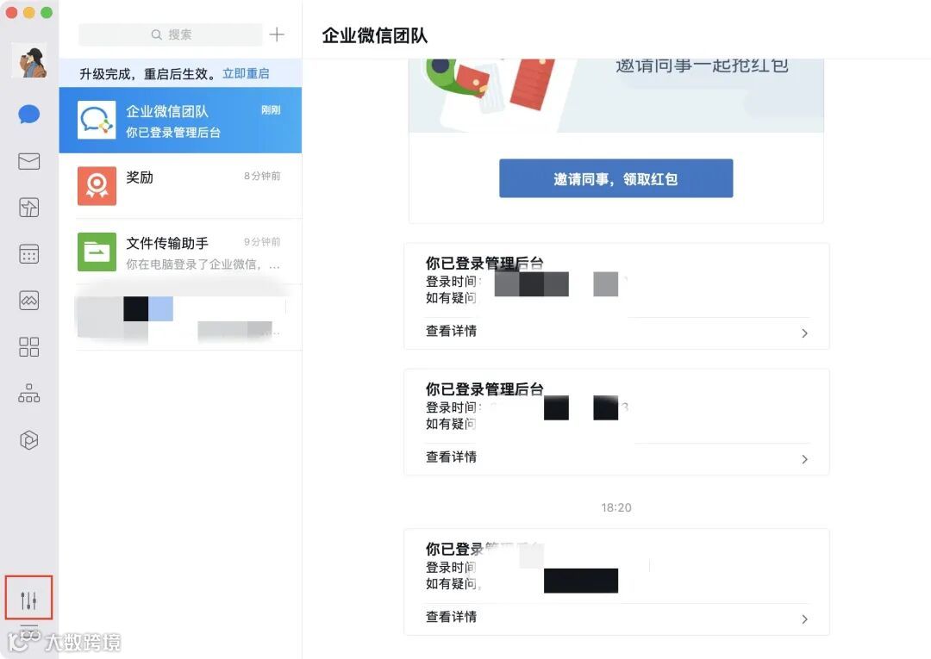Viewport: 931px width, 659px height.
Task: Expand second 查看详情 chevron arrow
Action: coord(804,459)
